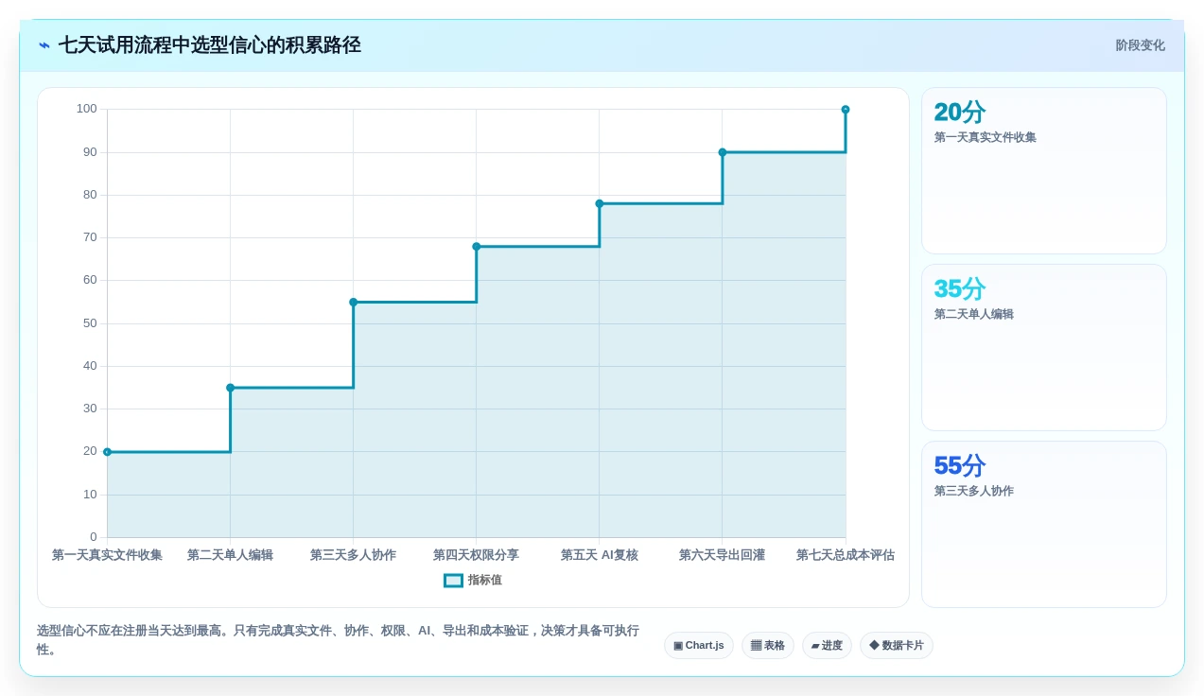Image resolution: width=1204 pixels, height=696 pixels.
Task: Click the bar icon in the 进度 tag
Action: [815, 646]
